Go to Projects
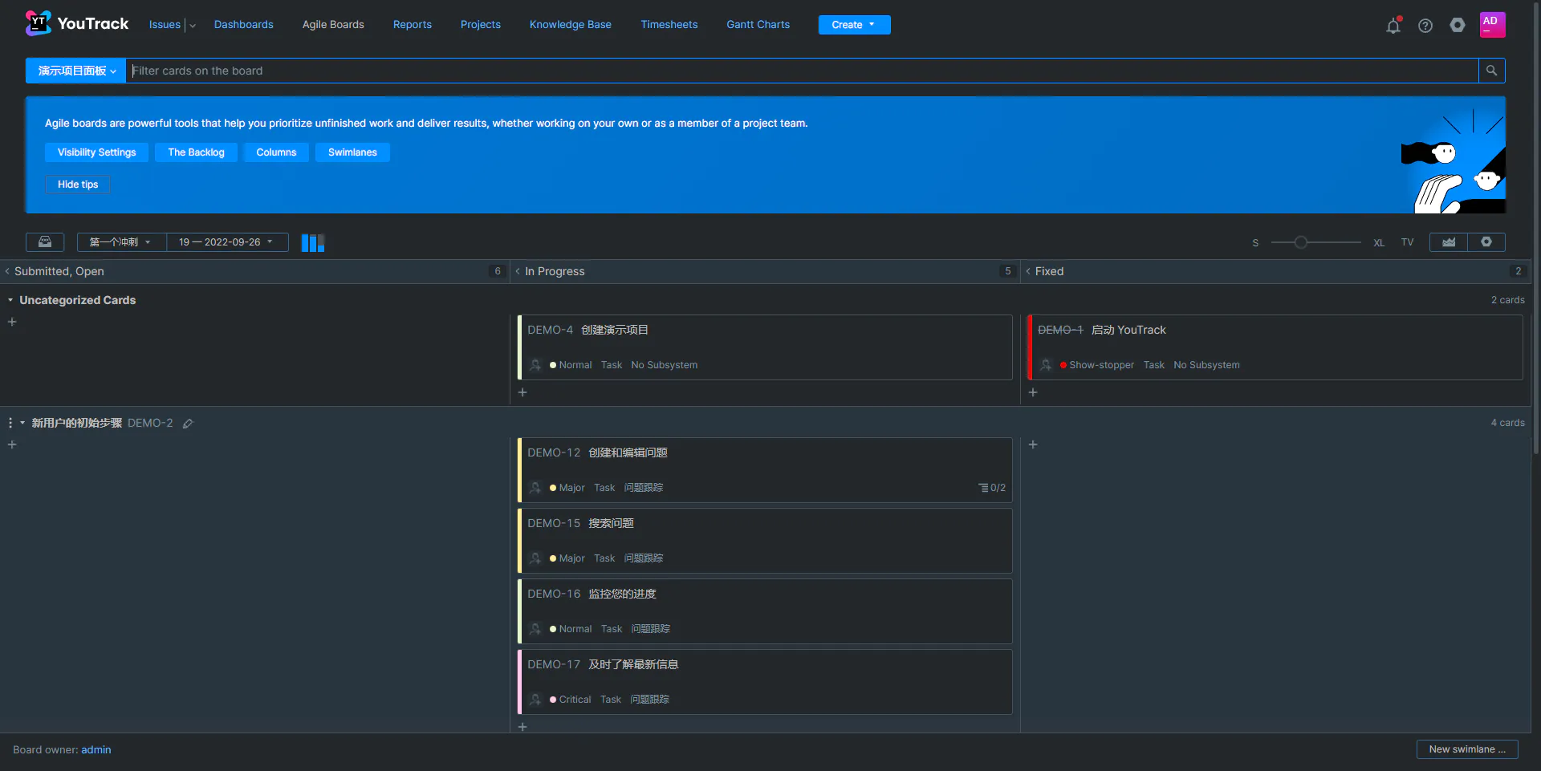Image resolution: width=1541 pixels, height=771 pixels. (481, 25)
